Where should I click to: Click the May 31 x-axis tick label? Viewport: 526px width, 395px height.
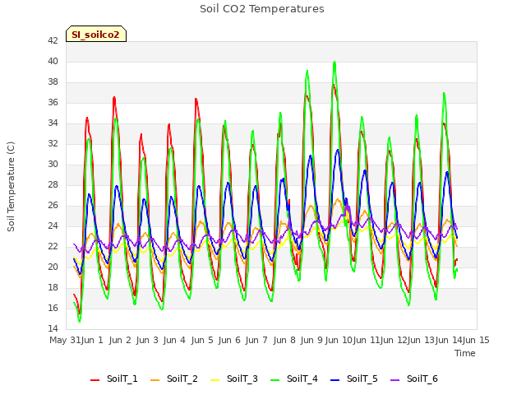[x=65, y=340]
